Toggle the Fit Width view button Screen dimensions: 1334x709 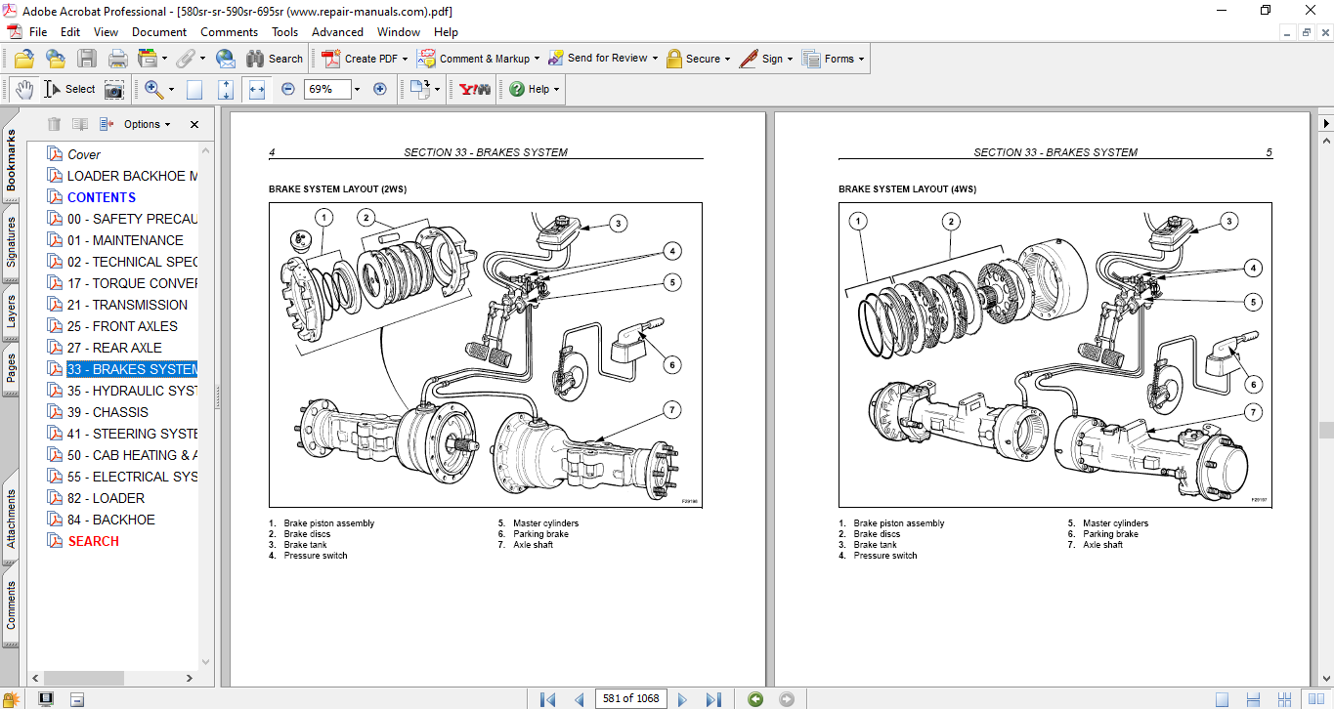pos(257,89)
